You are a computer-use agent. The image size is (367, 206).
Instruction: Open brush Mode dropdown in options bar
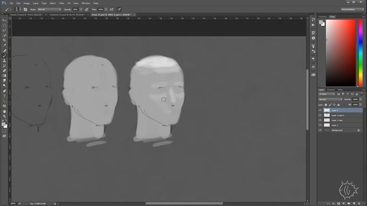click(x=49, y=9)
